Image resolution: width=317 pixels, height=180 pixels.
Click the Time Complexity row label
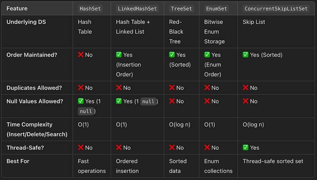coord(37,129)
